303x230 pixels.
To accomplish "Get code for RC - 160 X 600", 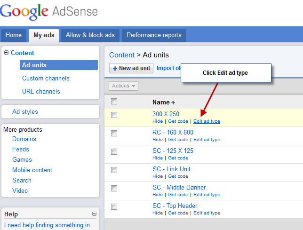I will (x=178, y=140).
